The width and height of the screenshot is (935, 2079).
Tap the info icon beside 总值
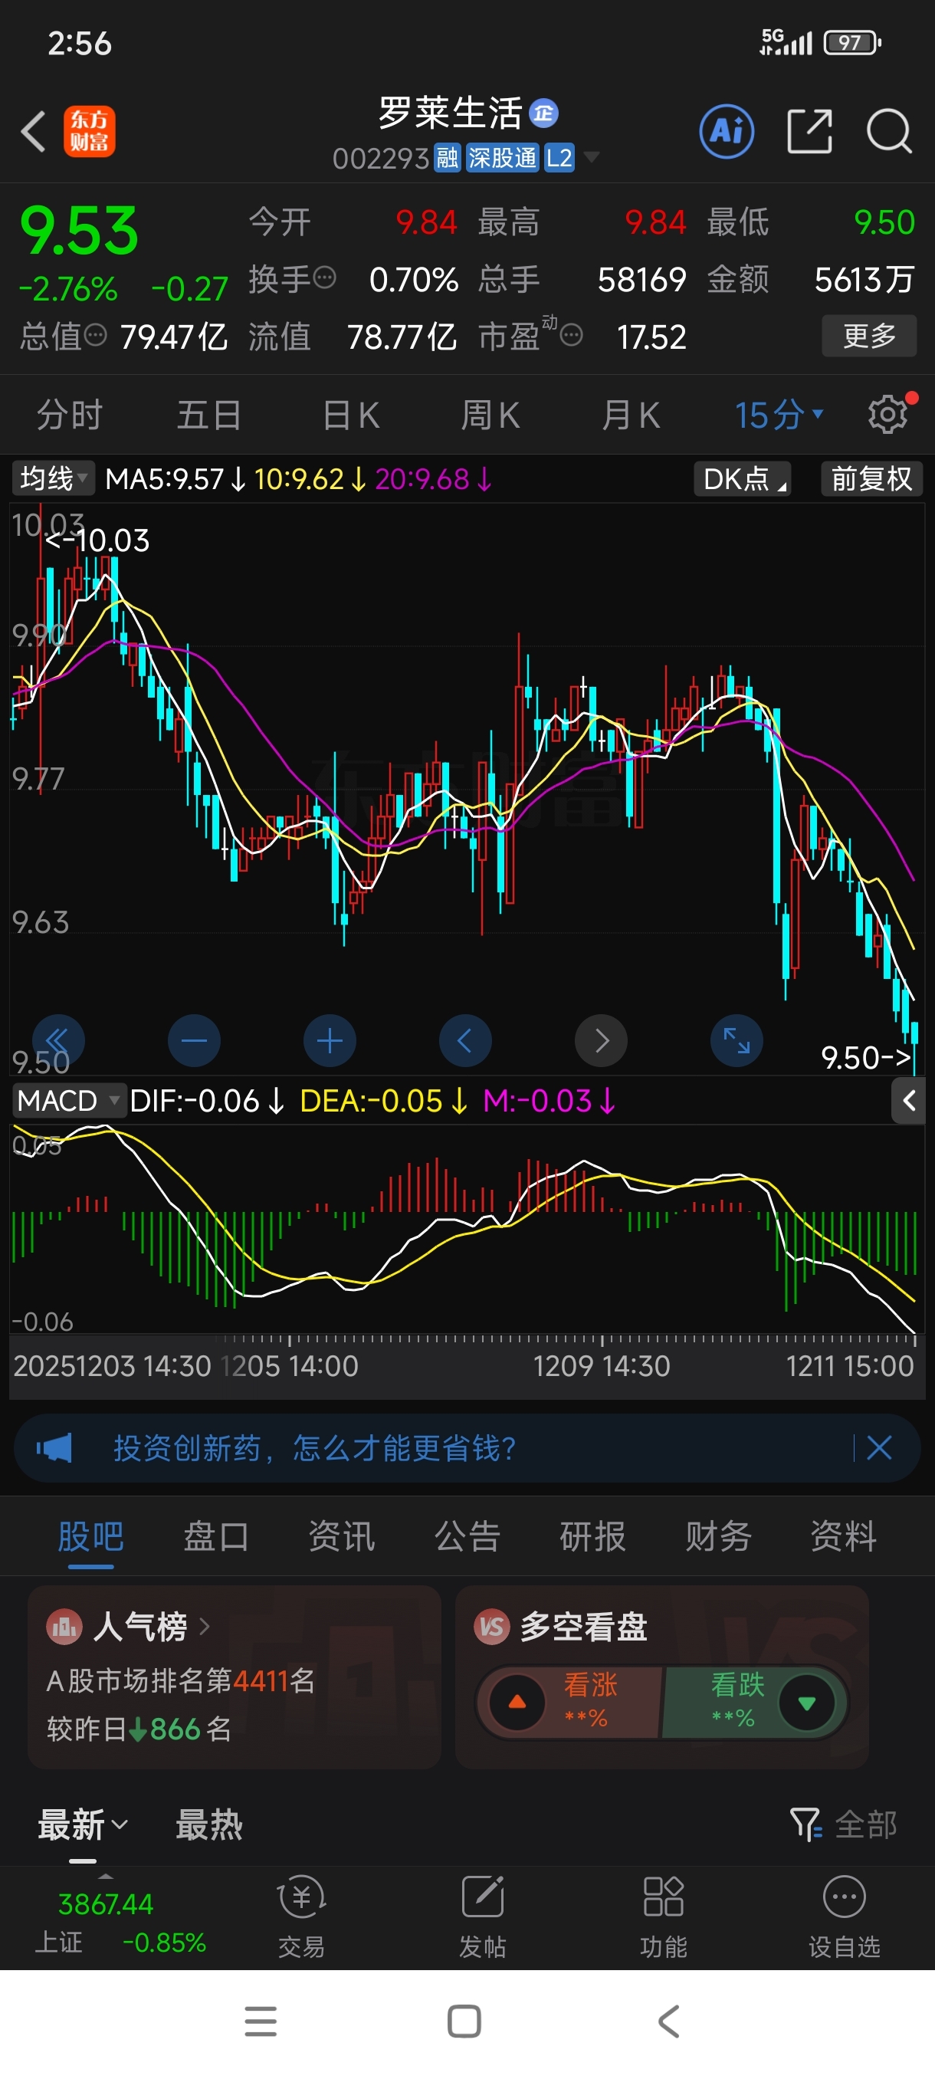[95, 335]
